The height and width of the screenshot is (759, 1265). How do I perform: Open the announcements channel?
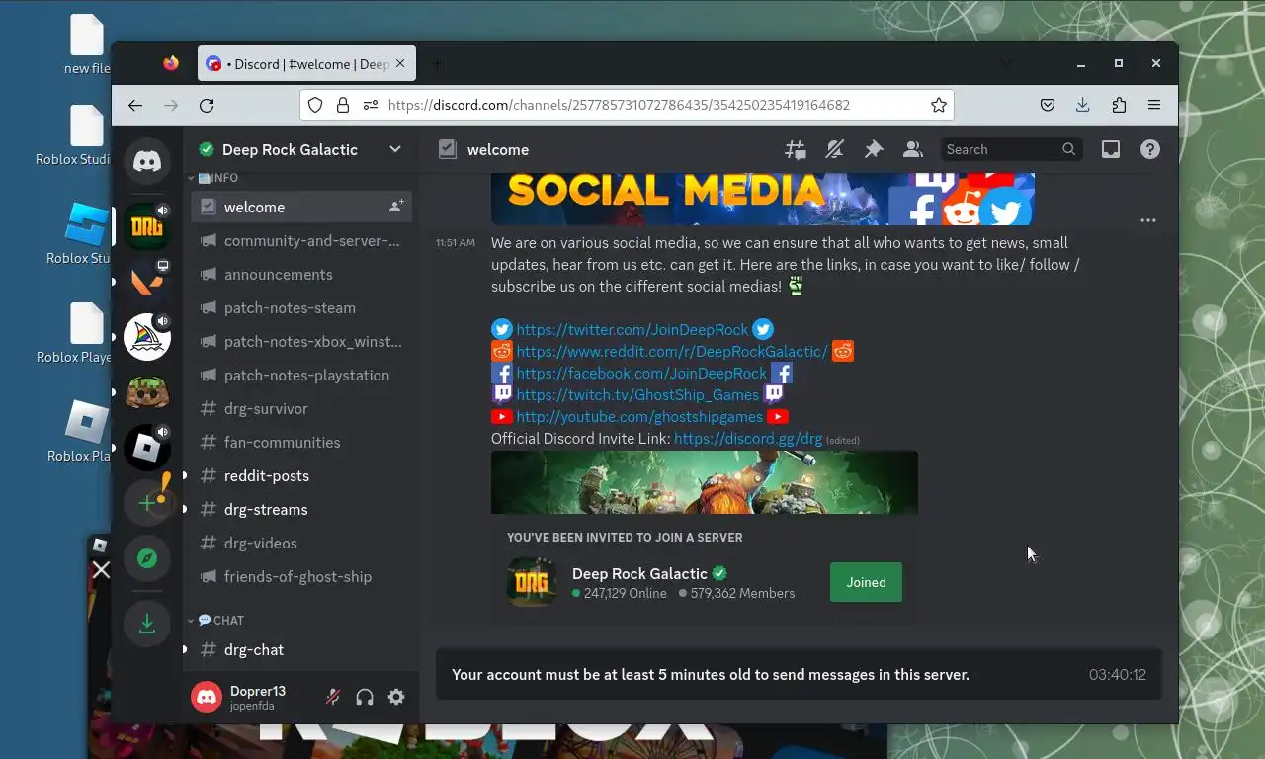tap(301, 274)
